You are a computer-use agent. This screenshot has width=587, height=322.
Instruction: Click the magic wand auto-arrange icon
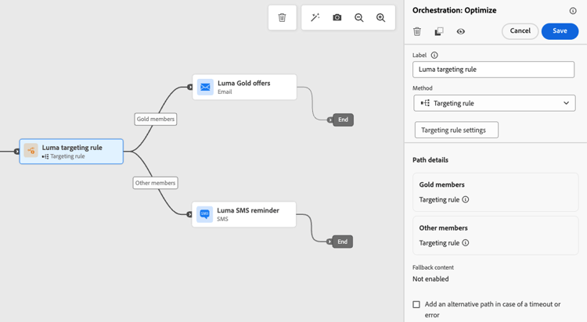tap(315, 17)
